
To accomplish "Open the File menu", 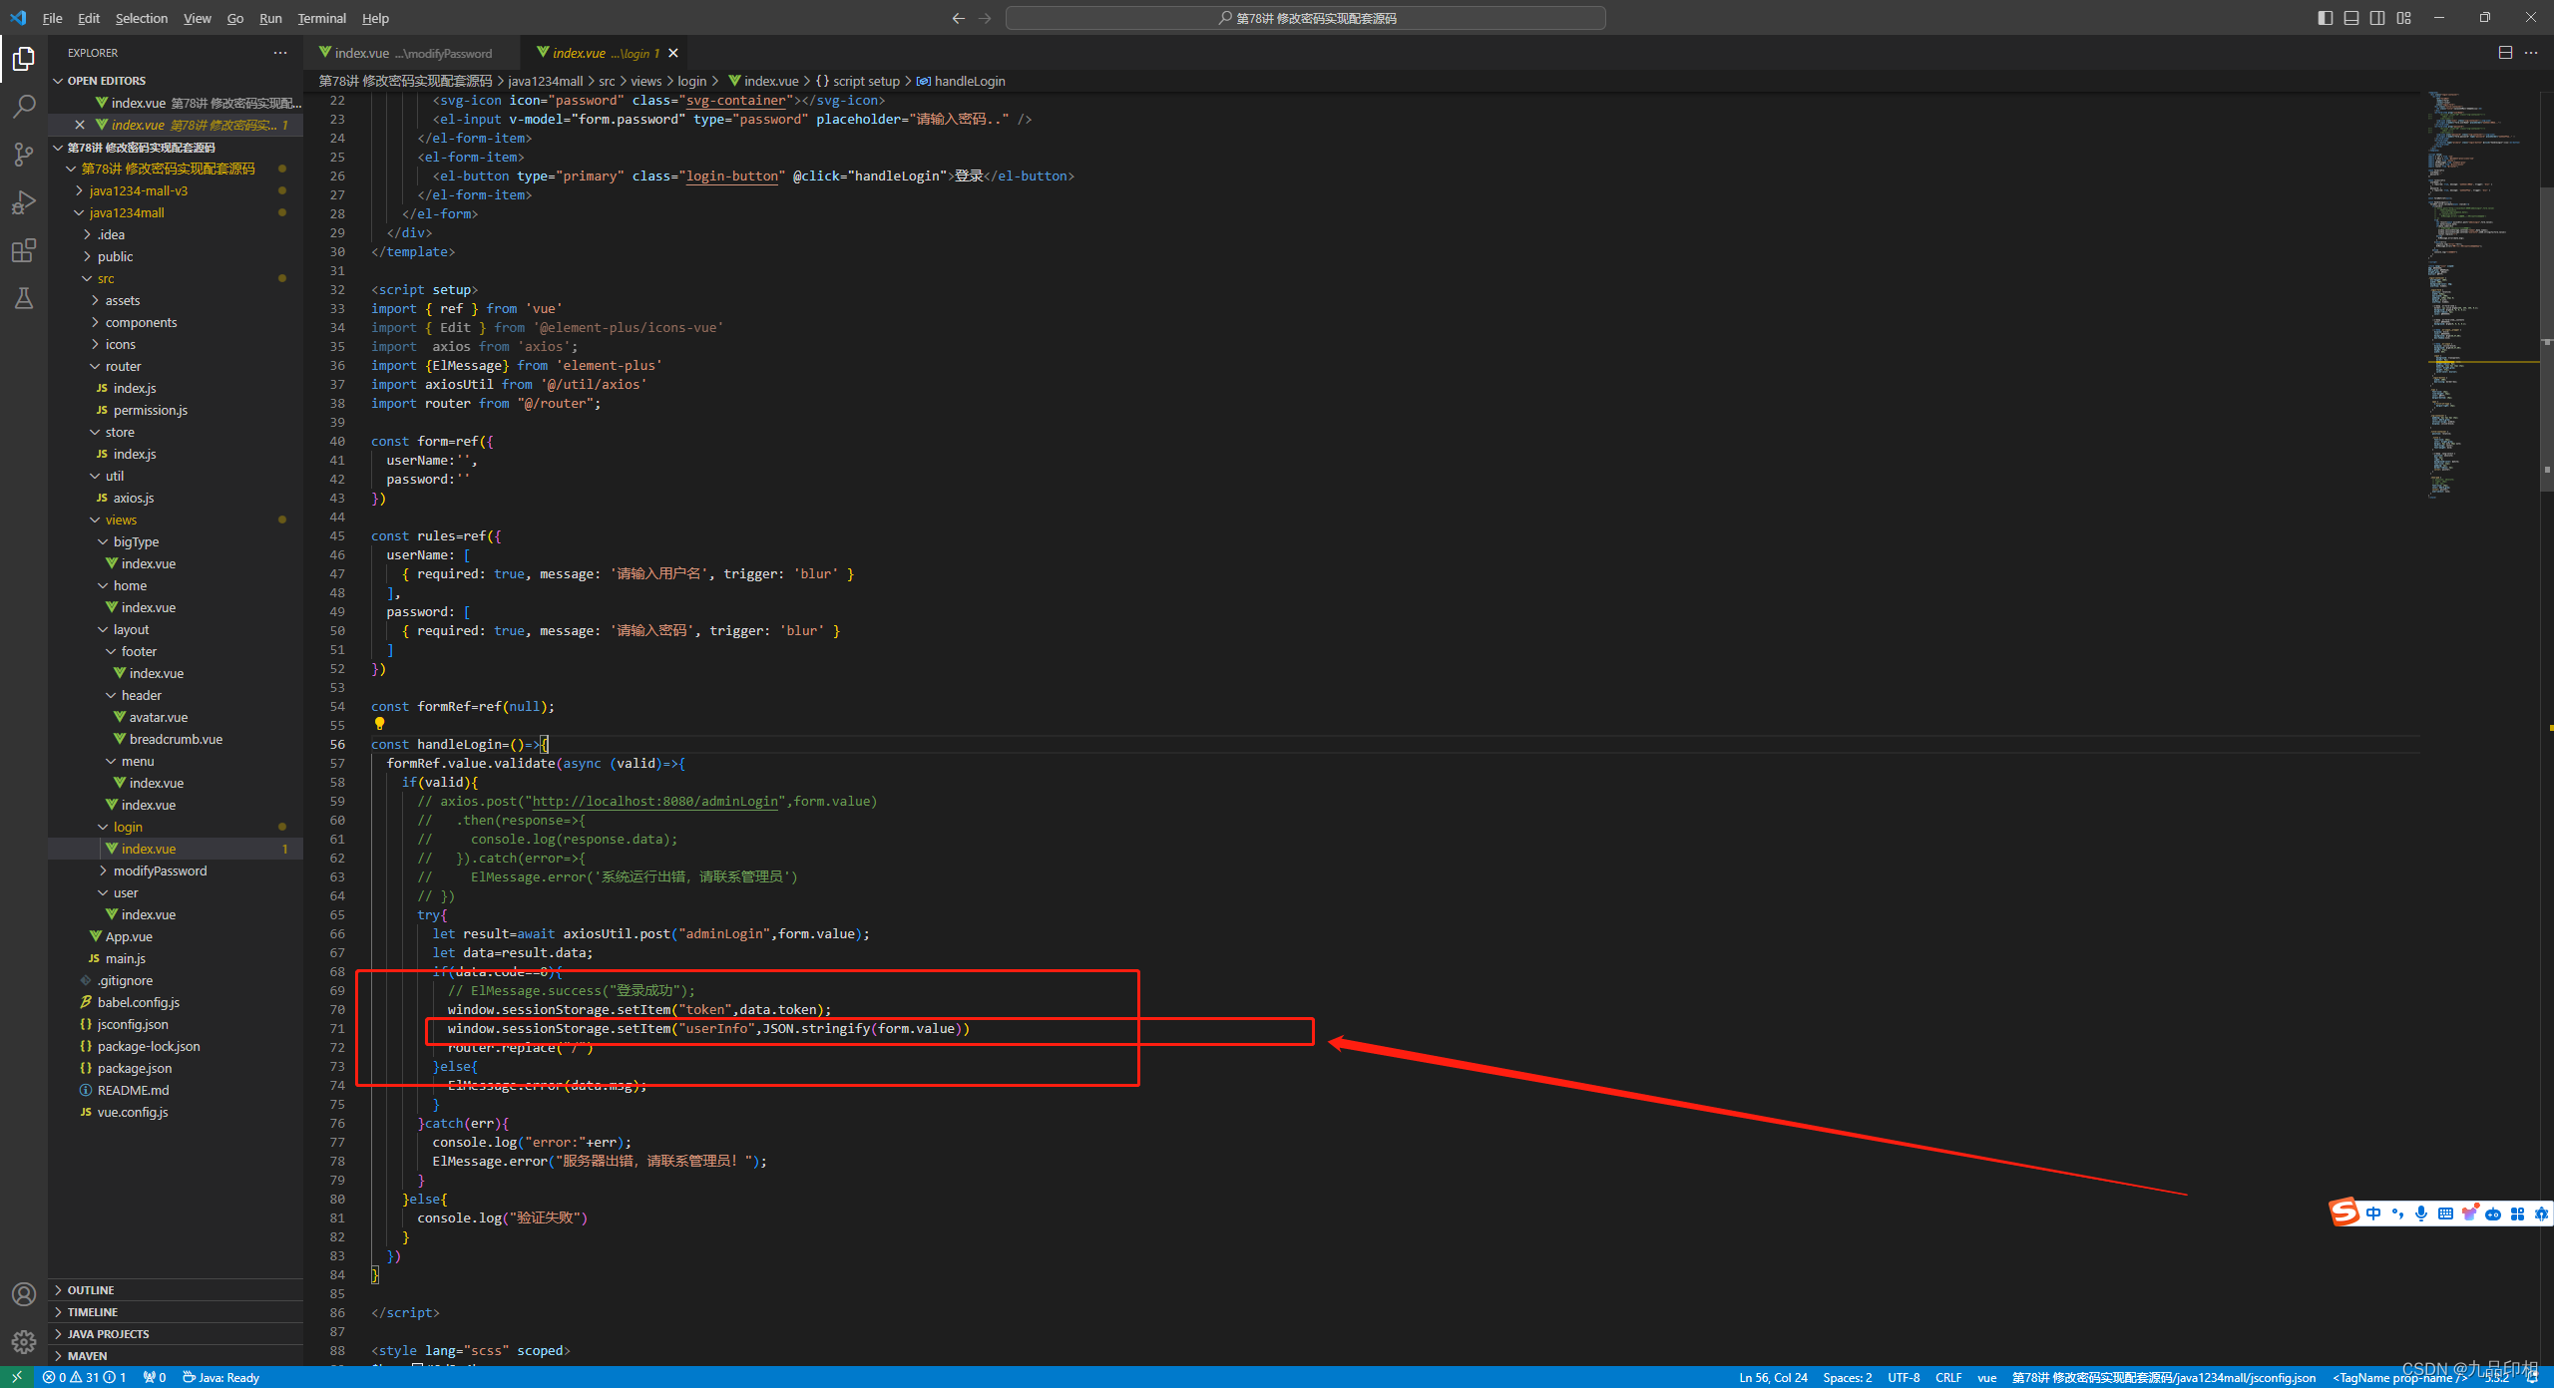I will (52, 18).
